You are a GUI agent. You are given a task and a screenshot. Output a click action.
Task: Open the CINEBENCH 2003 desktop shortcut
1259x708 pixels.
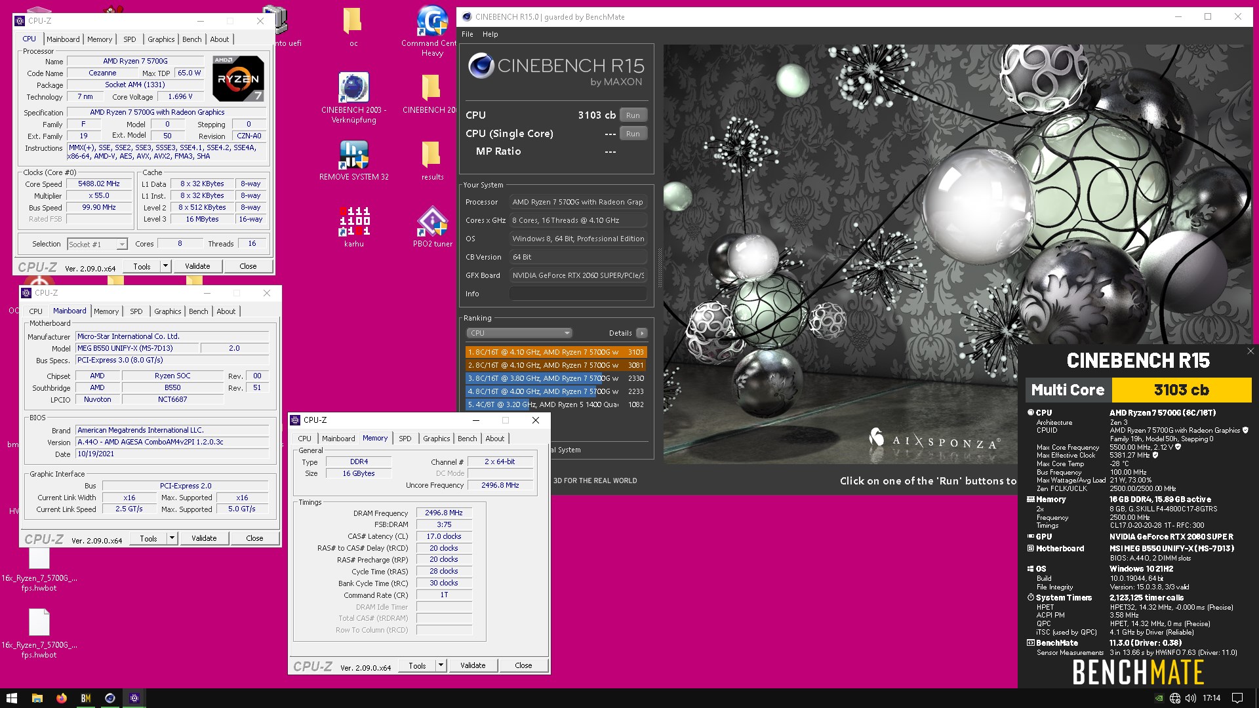coord(353,98)
